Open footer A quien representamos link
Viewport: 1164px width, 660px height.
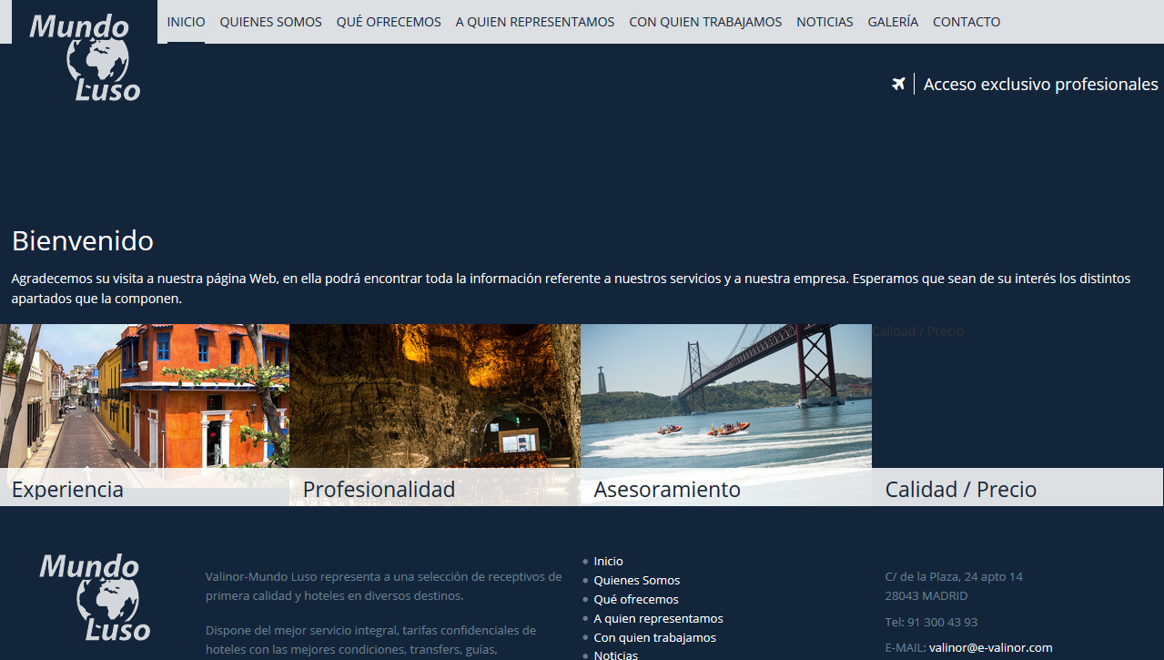(x=658, y=619)
